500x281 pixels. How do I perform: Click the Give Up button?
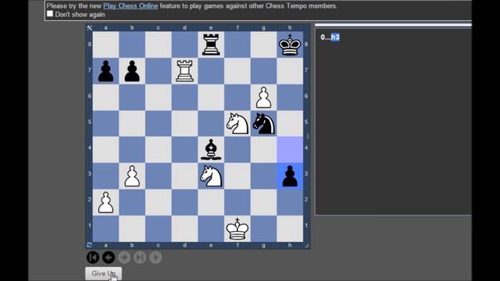pos(103,274)
